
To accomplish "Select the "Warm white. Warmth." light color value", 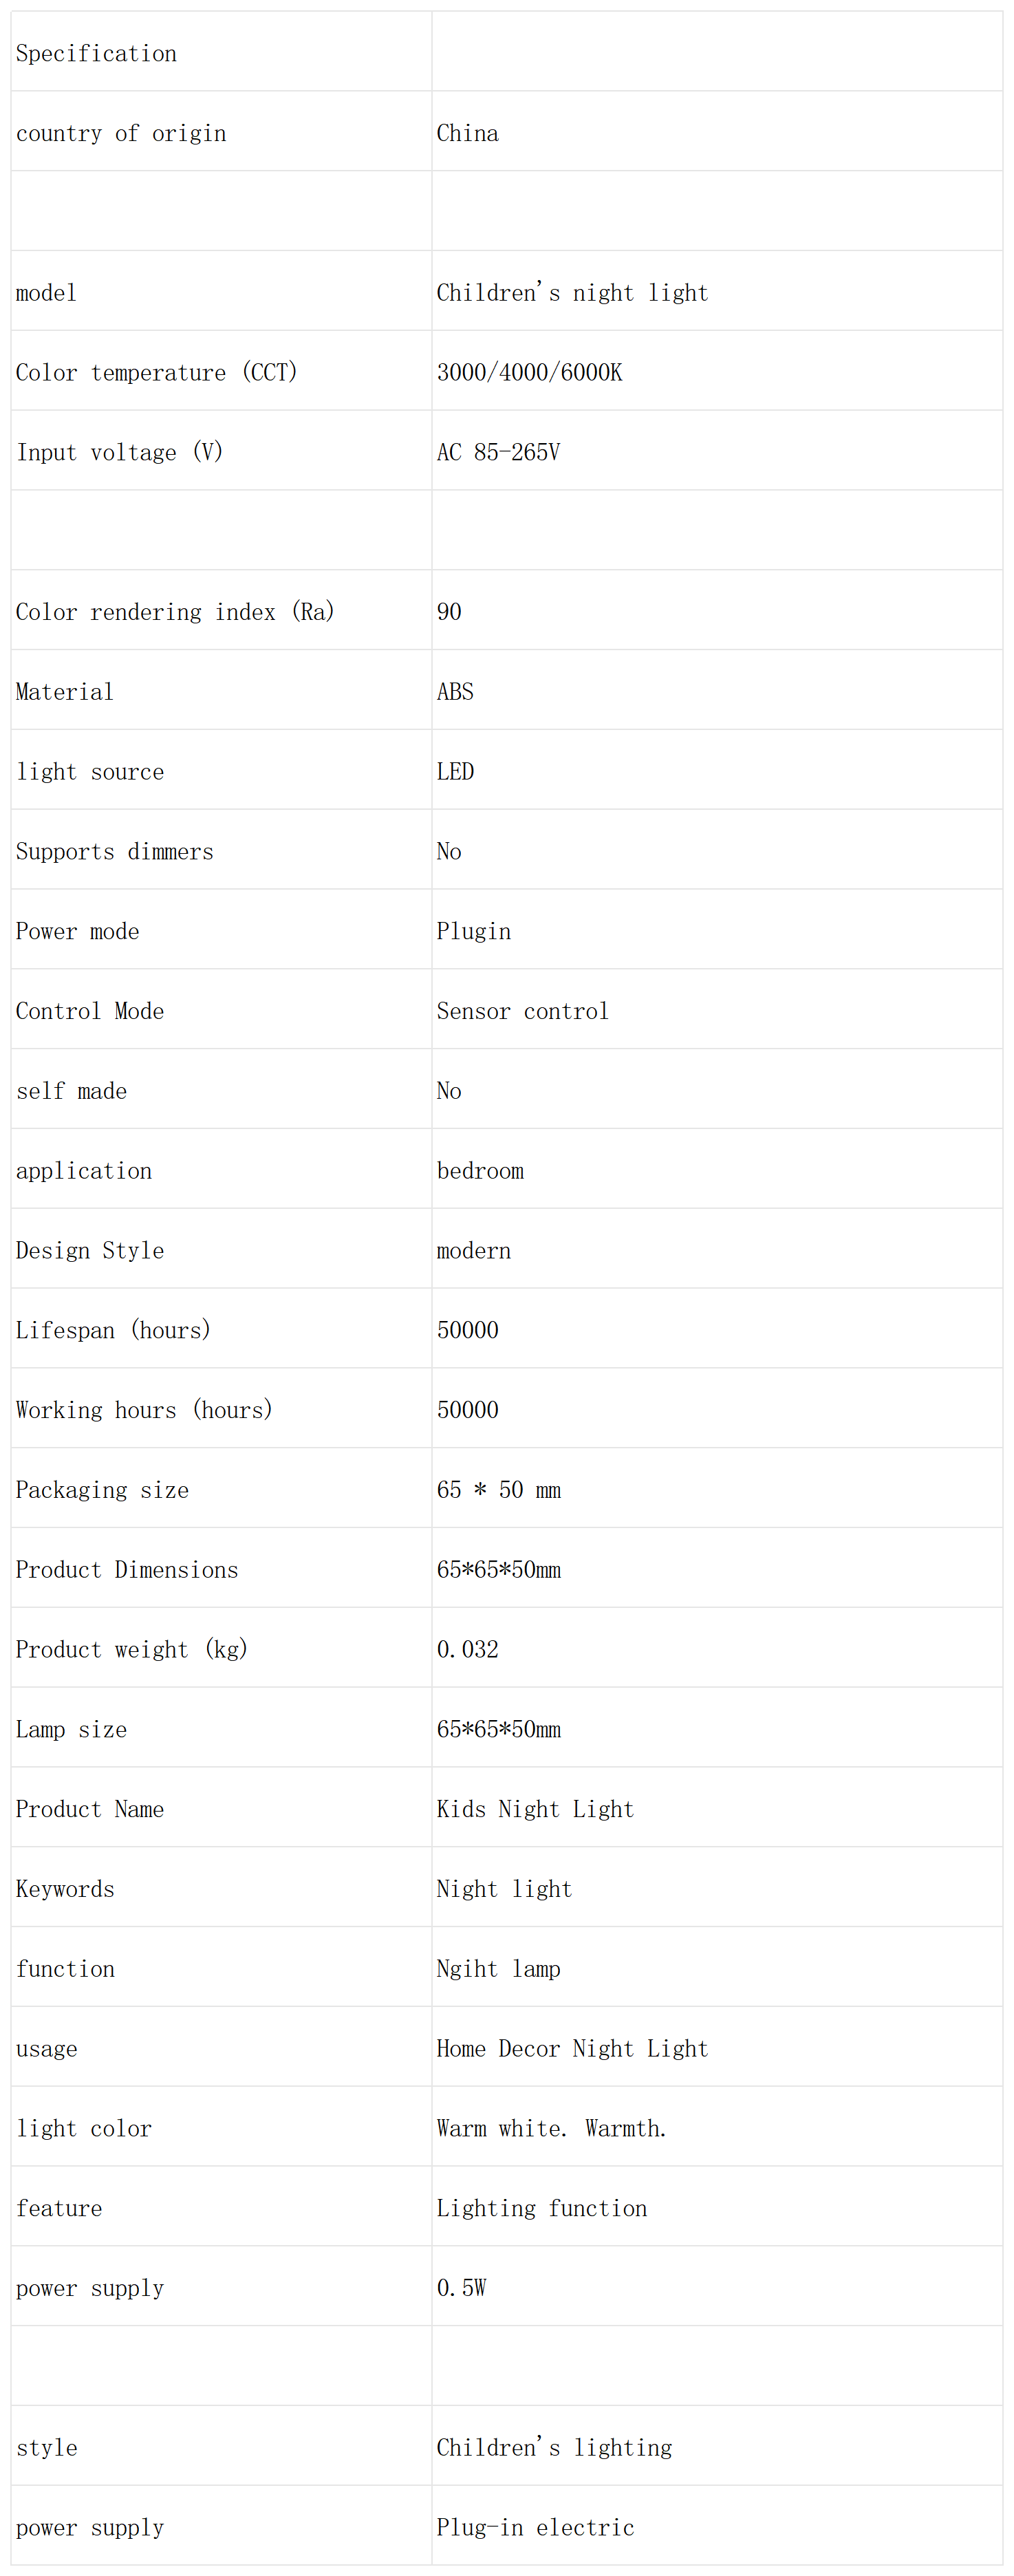I will [551, 2128].
